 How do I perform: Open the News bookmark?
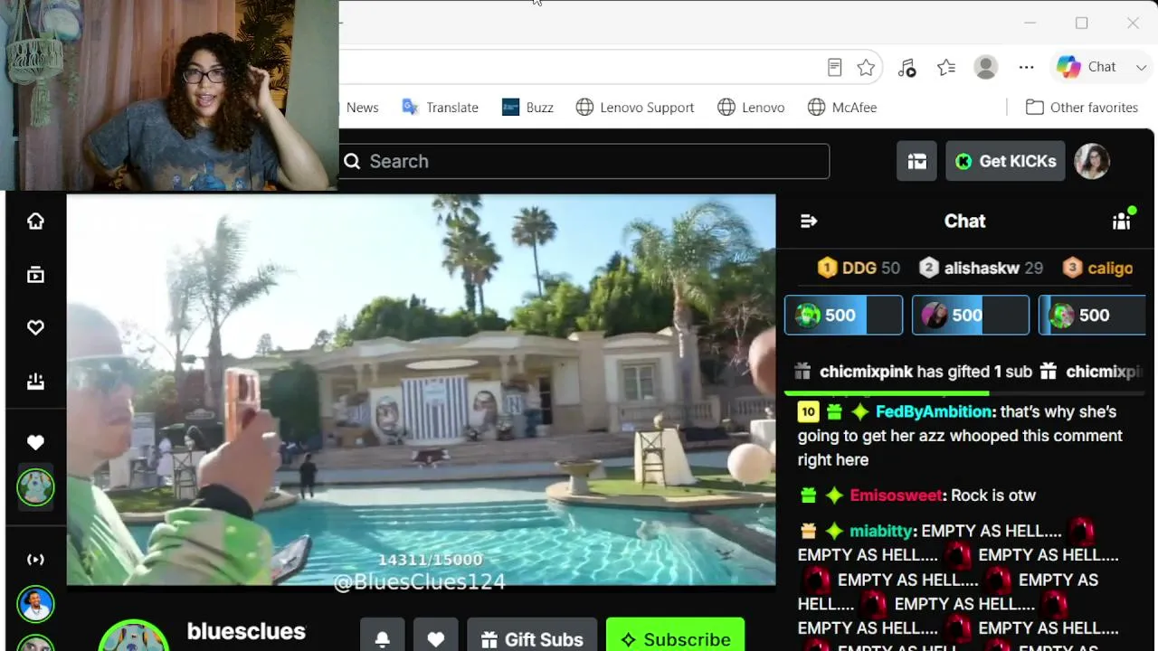361,108
